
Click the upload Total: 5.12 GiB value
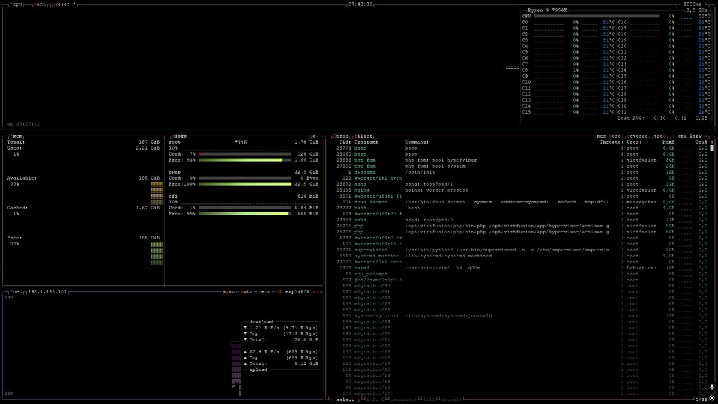[x=307, y=363]
